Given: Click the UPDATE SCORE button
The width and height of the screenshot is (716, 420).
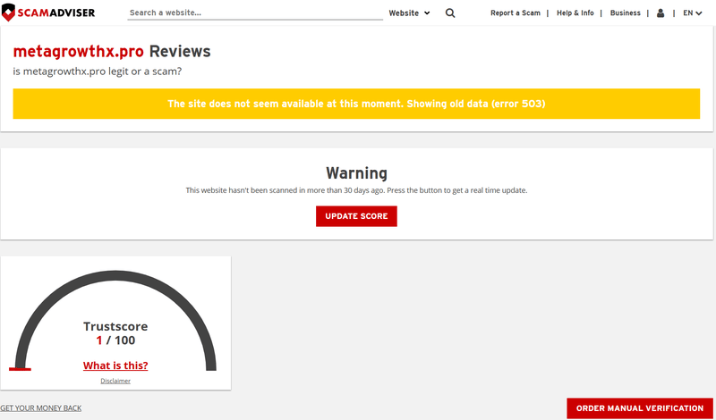Looking at the screenshot, I should coord(356,216).
